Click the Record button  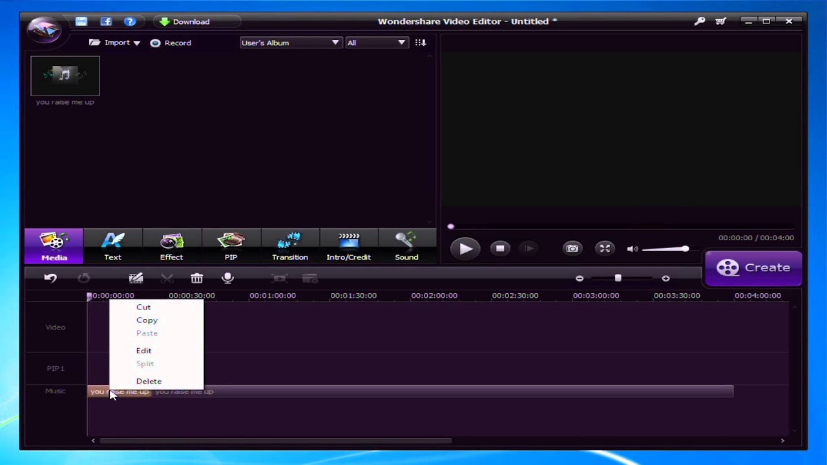pyautogui.click(x=171, y=43)
